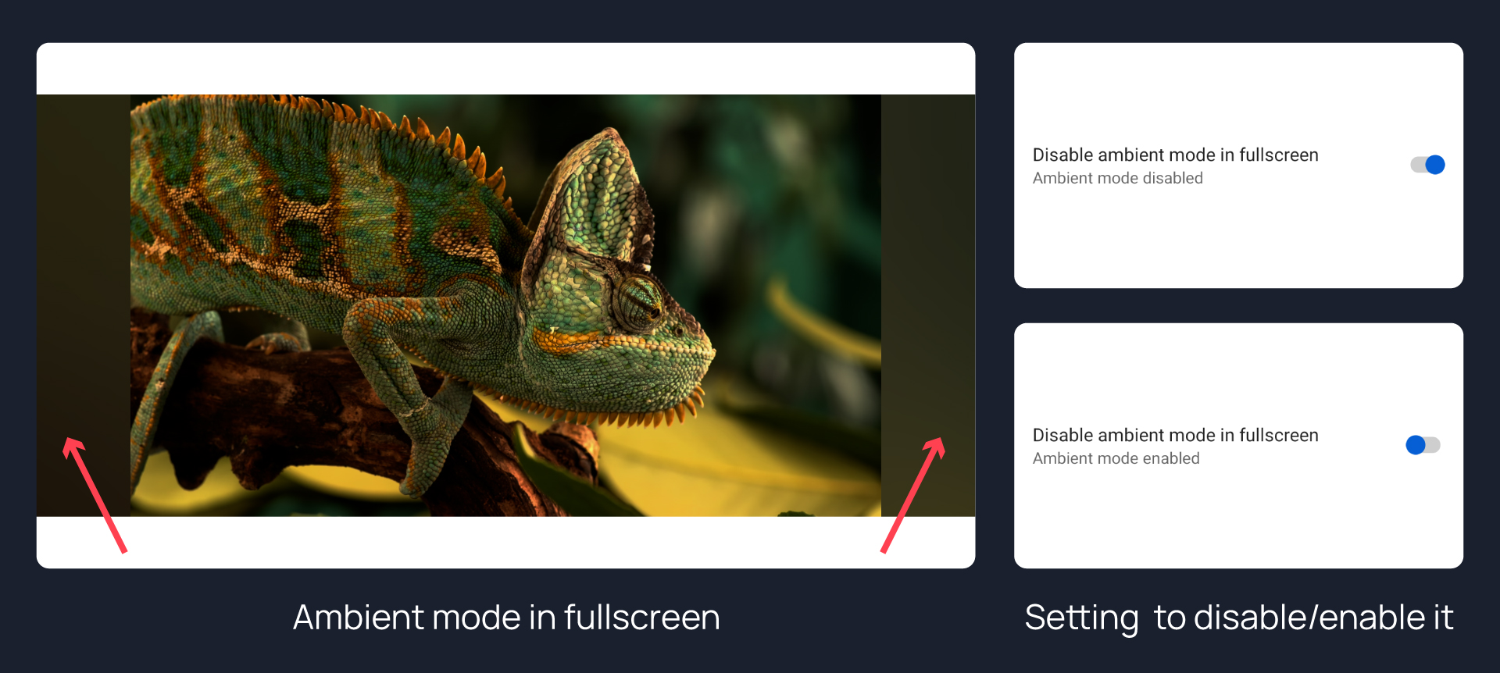
Task: Click the chameleon video frame center
Action: tap(505, 305)
